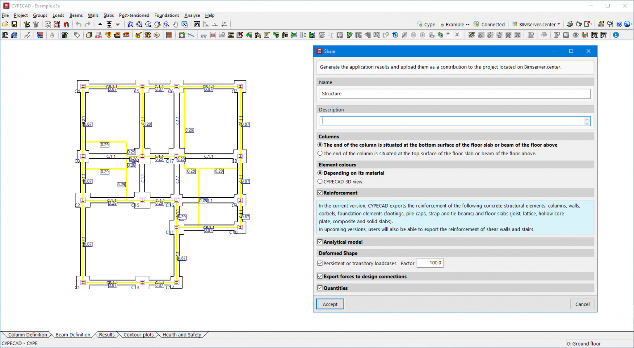Uncheck Export forces to design connections

pyautogui.click(x=320, y=276)
